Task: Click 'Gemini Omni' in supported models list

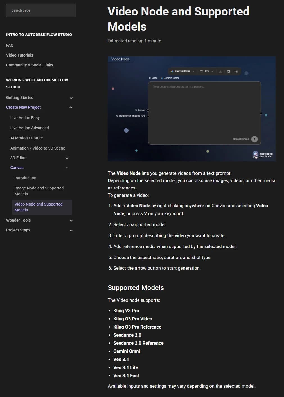Action: [x=127, y=351]
